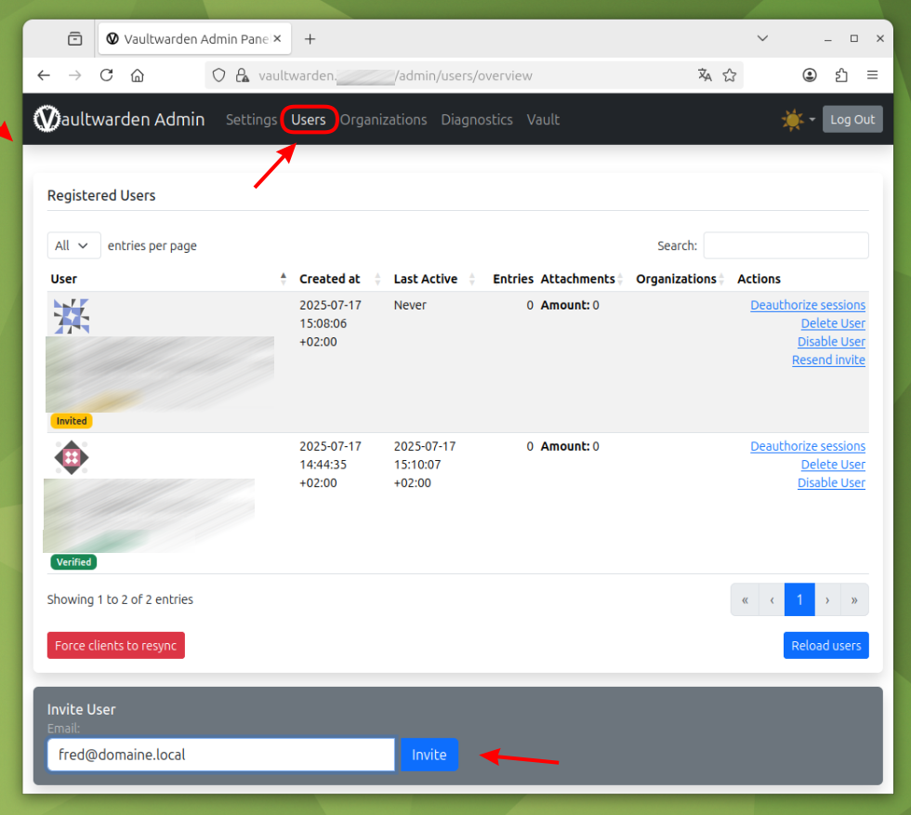Open recent browsing tab overview icon
911x815 pixels.
[75, 39]
